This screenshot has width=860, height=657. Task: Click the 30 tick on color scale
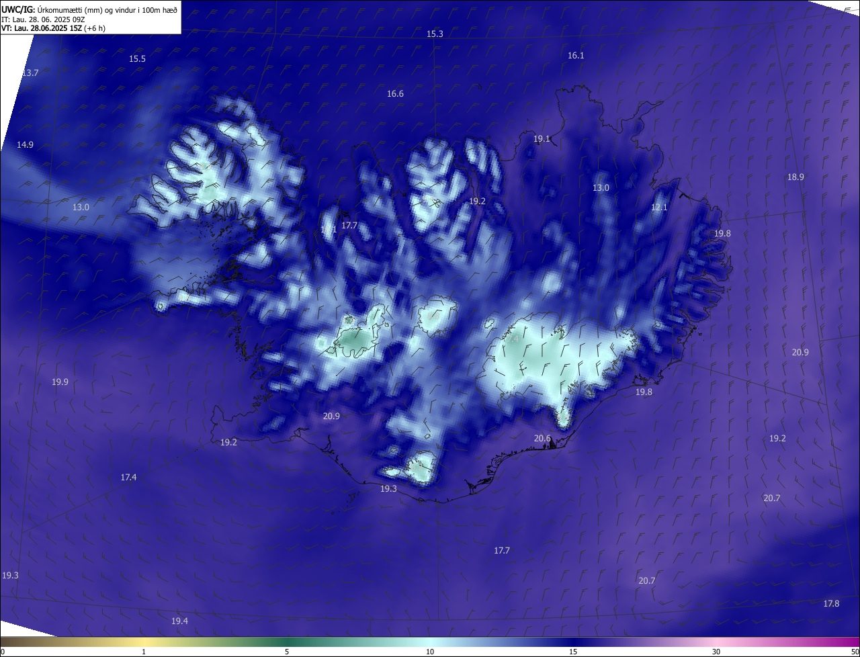(716, 652)
